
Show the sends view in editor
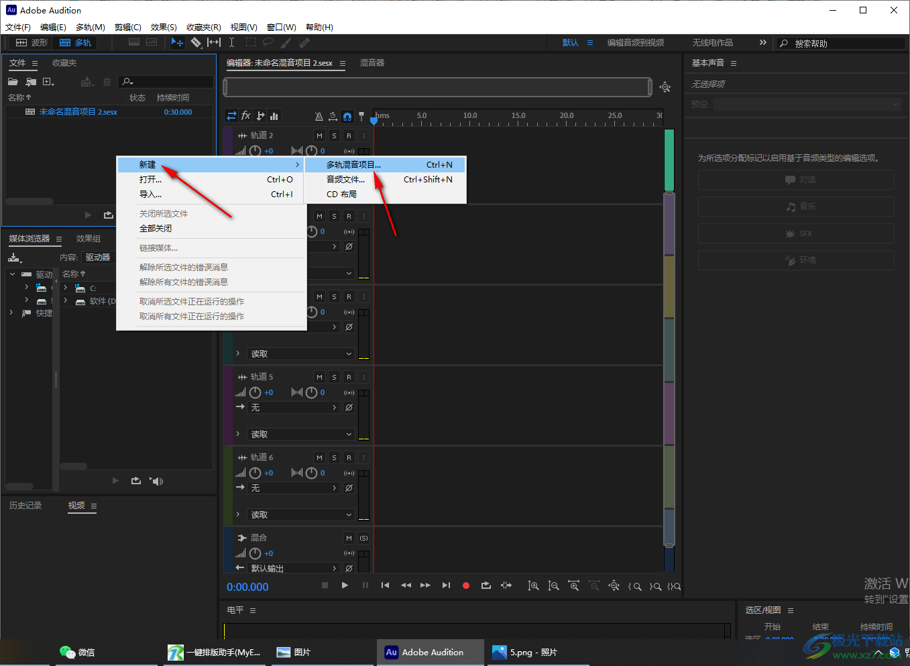[261, 116]
